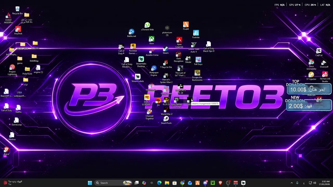Open Streamlabs Desktop shortcut
This screenshot has height=187, width=333.
(x=141, y=62)
